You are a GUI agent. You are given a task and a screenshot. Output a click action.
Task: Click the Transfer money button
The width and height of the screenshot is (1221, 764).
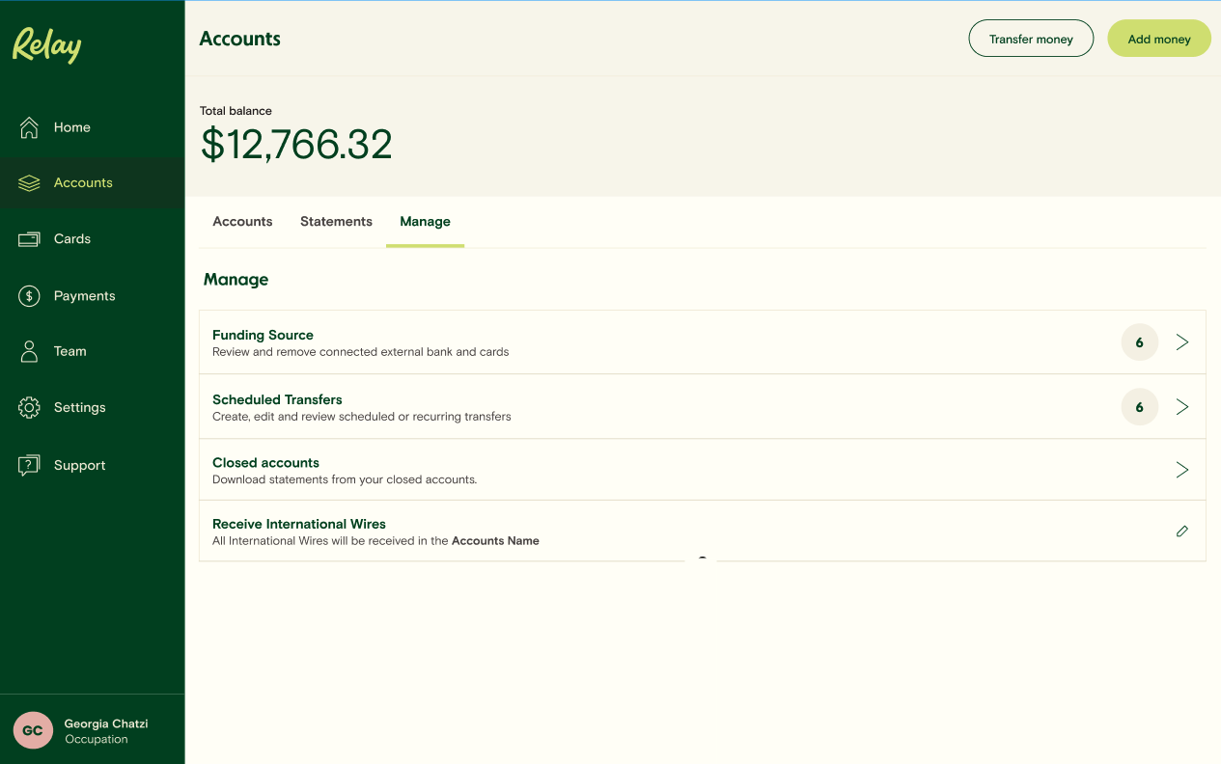pyautogui.click(x=1031, y=38)
